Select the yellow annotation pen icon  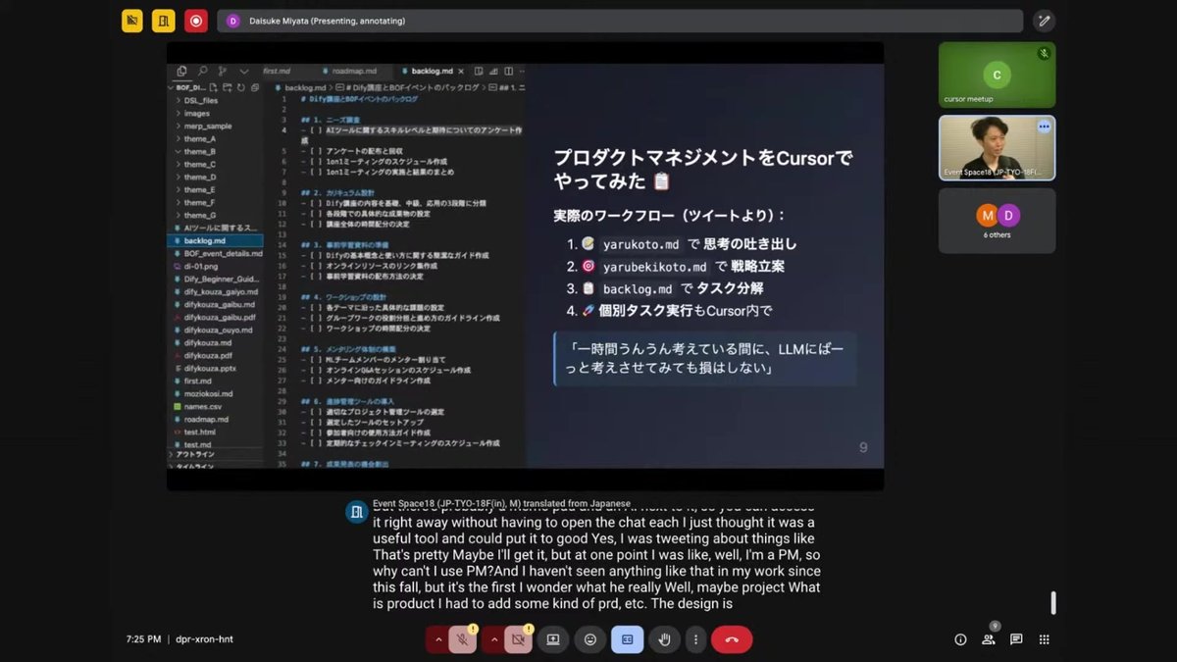click(131, 20)
